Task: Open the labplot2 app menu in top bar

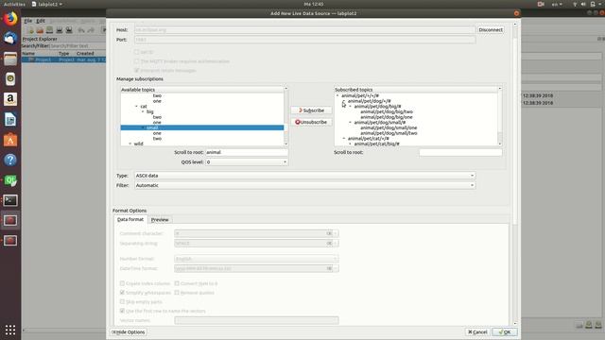Action: pos(46,4)
